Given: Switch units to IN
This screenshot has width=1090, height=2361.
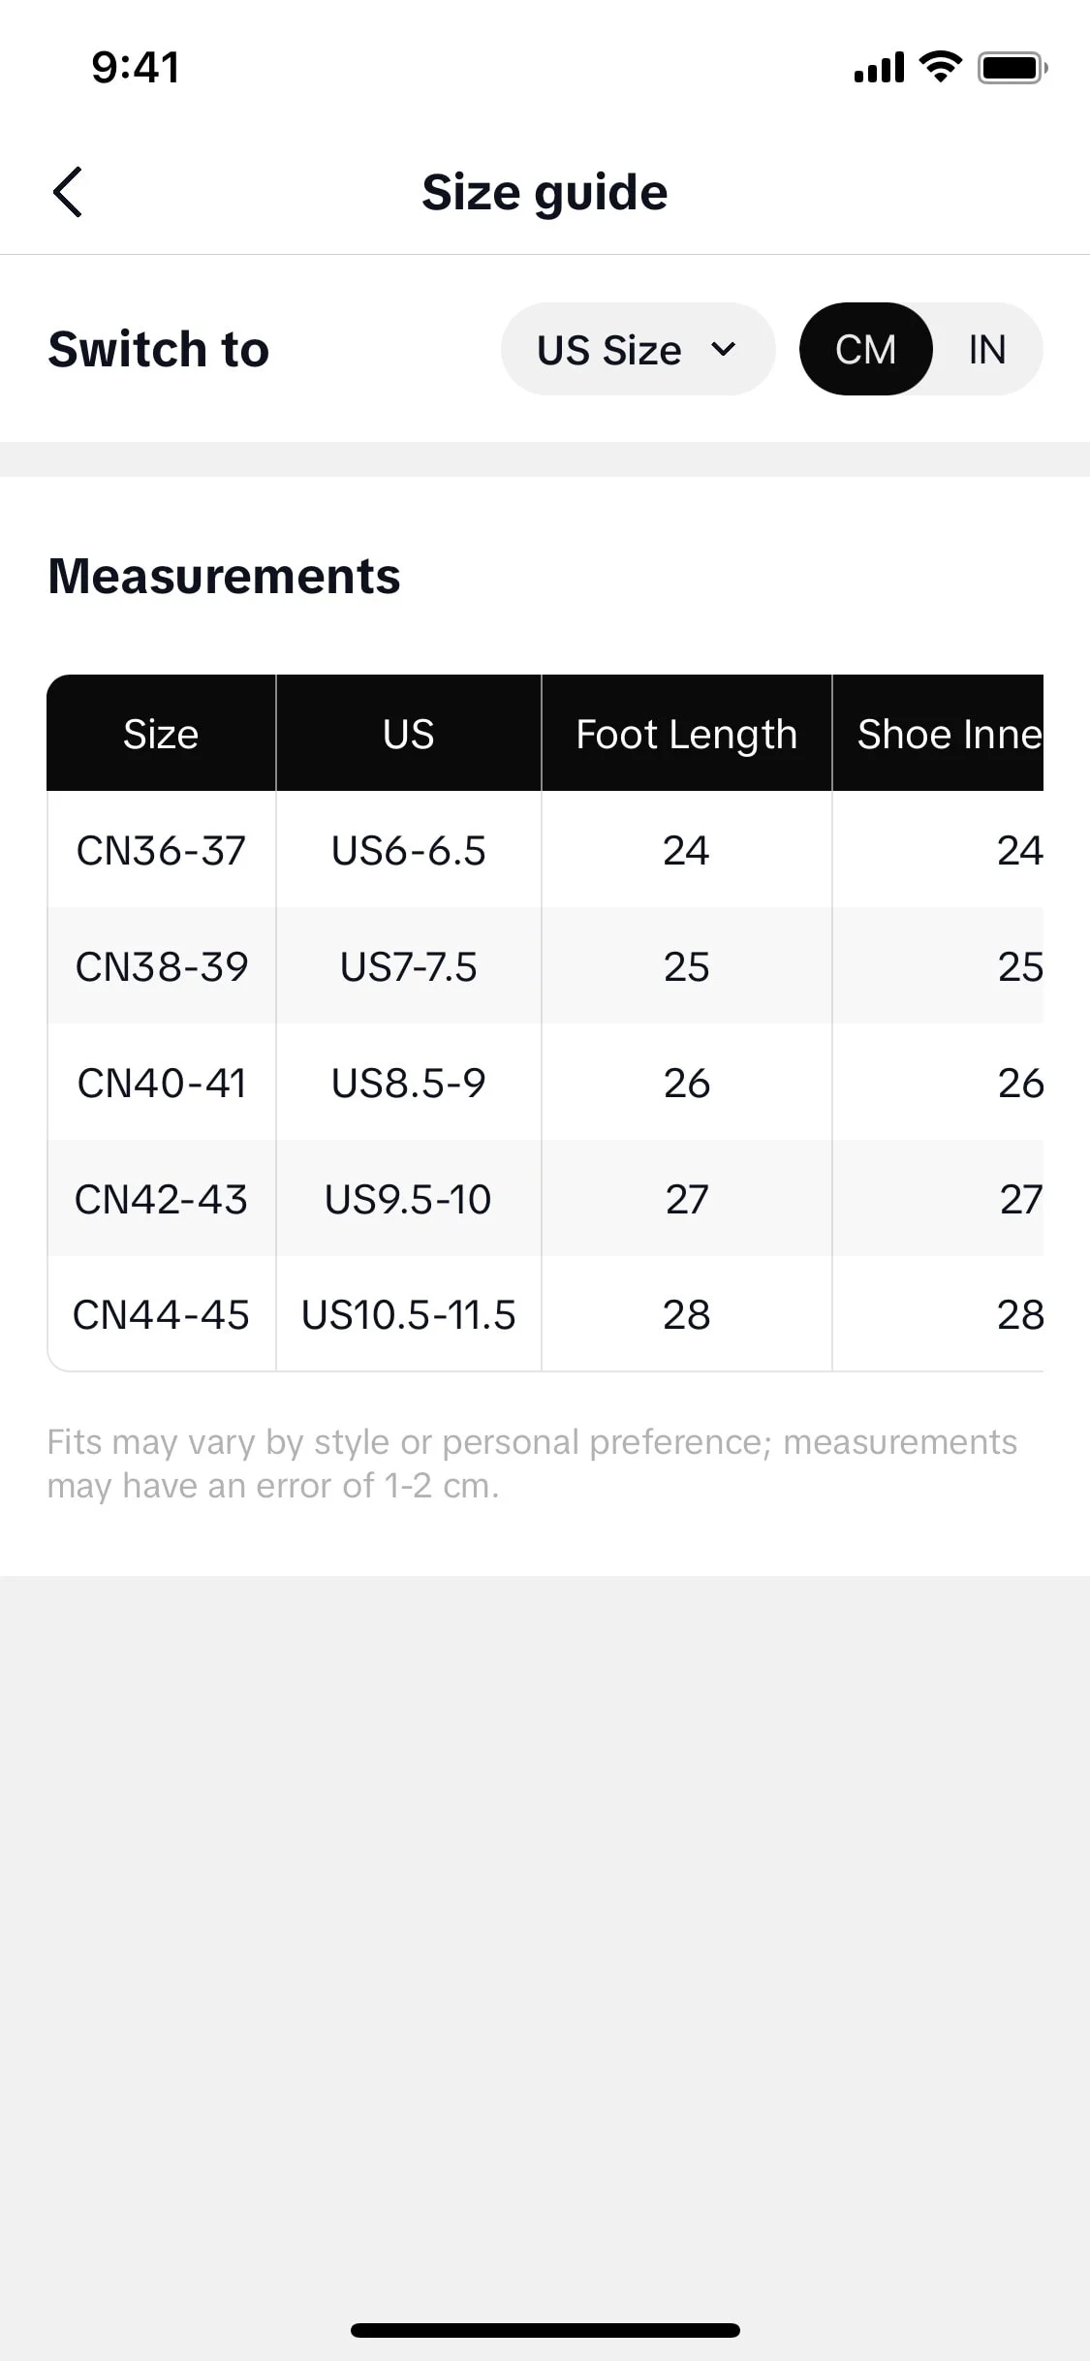Looking at the screenshot, I should pyautogui.click(x=987, y=349).
